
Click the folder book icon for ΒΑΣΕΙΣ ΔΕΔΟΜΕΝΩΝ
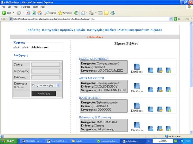[x=160, y=70]
